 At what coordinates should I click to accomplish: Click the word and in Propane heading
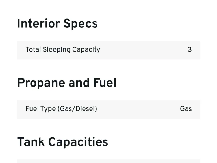coord(79,83)
